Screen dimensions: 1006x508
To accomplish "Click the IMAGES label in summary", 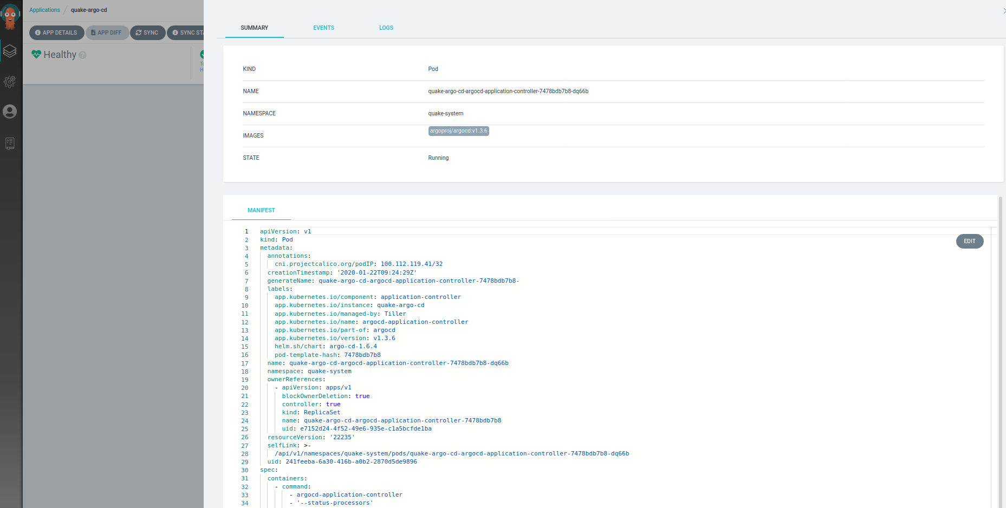I will click(x=253, y=135).
